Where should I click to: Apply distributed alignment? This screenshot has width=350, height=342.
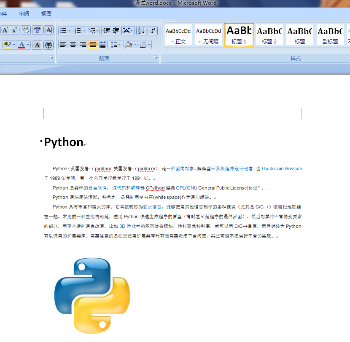[102, 45]
